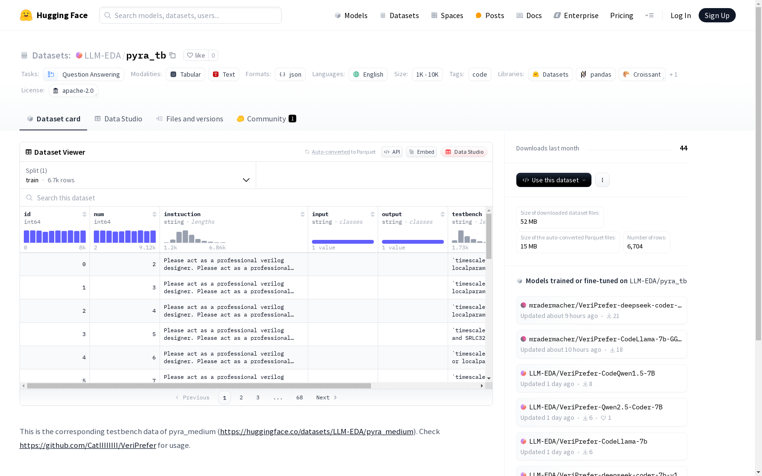This screenshot has width=762, height=476.
Task: Click the Embed button
Action: [421, 152]
